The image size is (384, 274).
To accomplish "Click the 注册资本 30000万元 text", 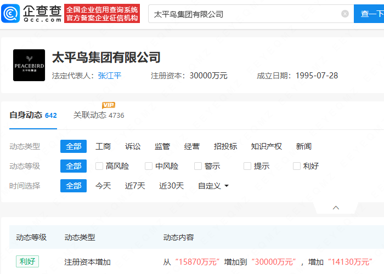I will point(189,76).
